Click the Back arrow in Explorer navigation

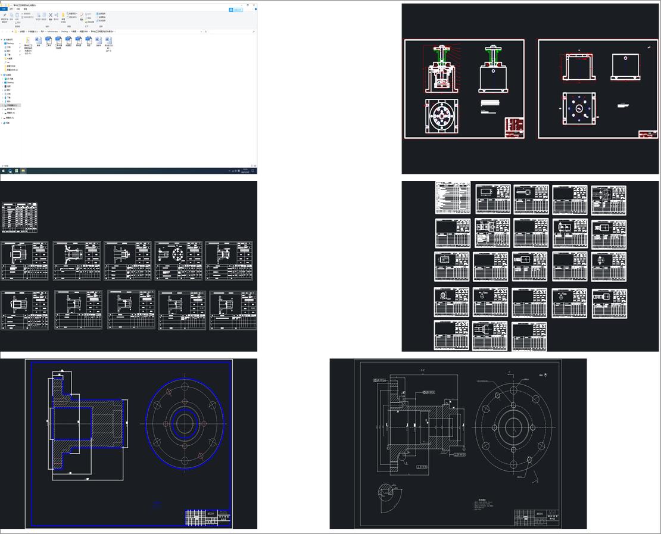(x=2, y=32)
